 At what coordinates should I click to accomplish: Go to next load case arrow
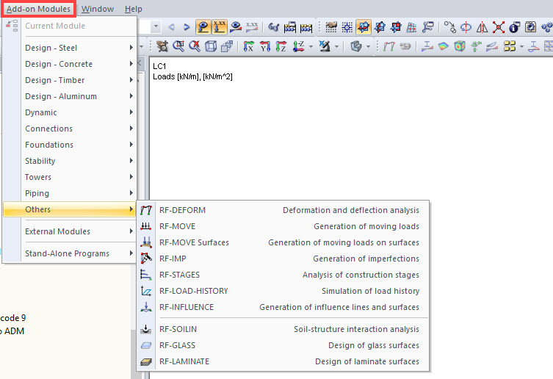point(187,27)
